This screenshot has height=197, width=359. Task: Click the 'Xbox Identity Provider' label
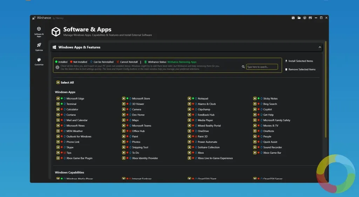click(x=145, y=158)
